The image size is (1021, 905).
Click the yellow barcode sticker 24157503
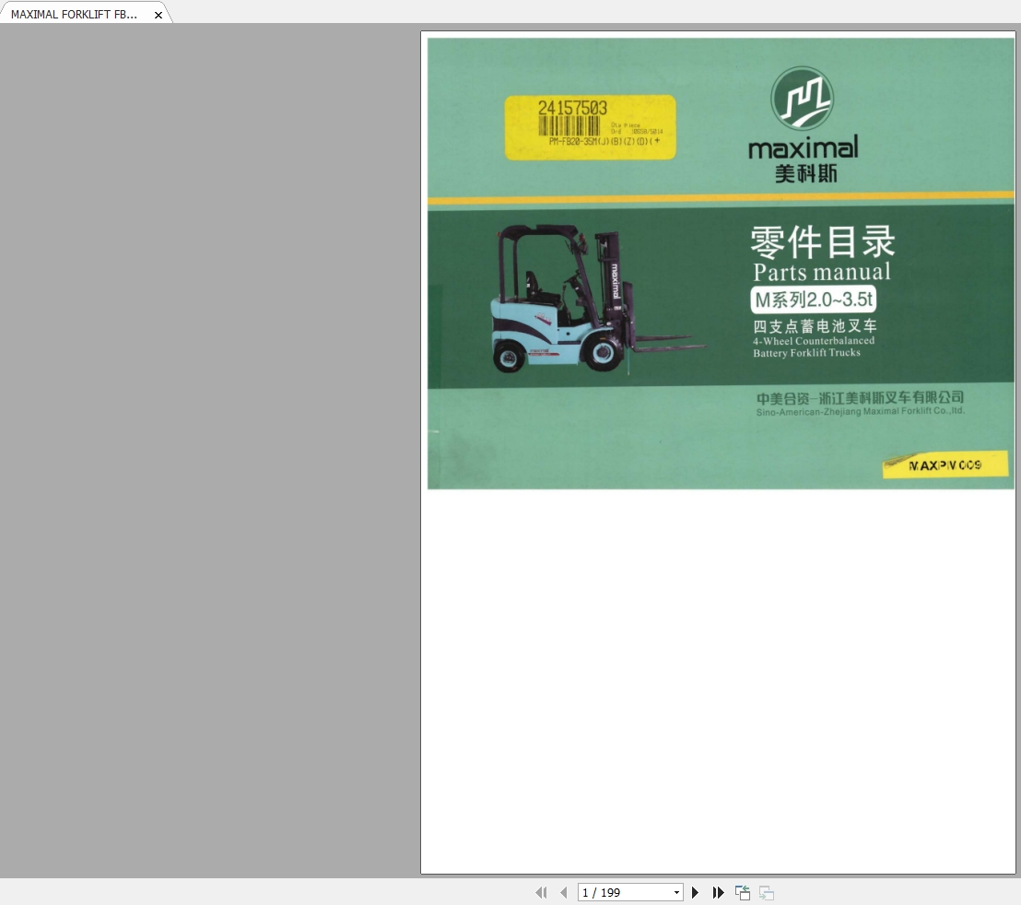[x=590, y=126]
